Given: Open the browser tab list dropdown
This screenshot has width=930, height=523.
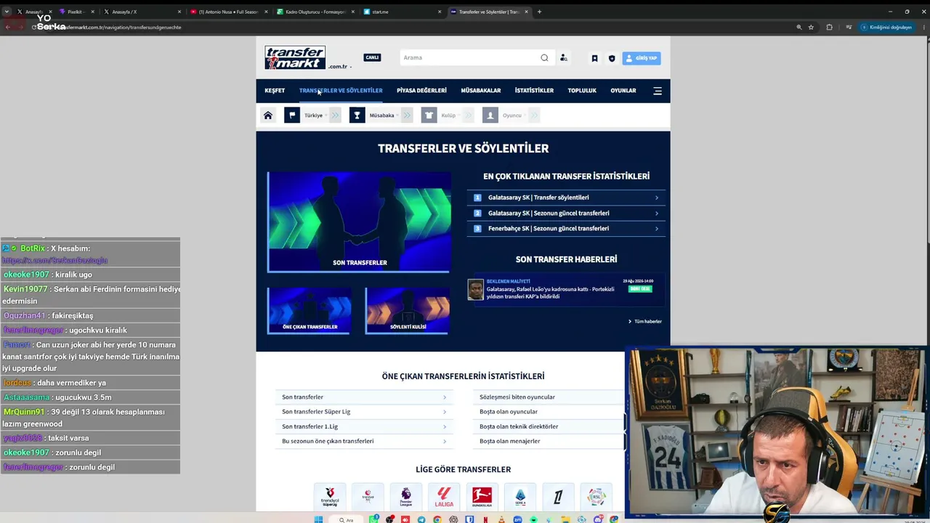Looking at the screenshot, I should coord(7,12).
